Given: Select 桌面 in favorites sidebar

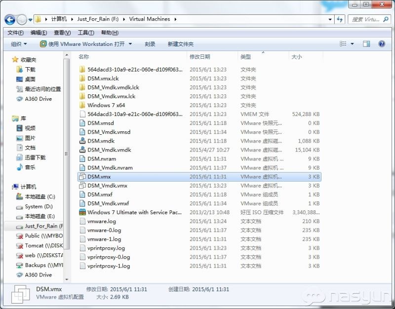Looking at the screenshot, I should point(30,79).
